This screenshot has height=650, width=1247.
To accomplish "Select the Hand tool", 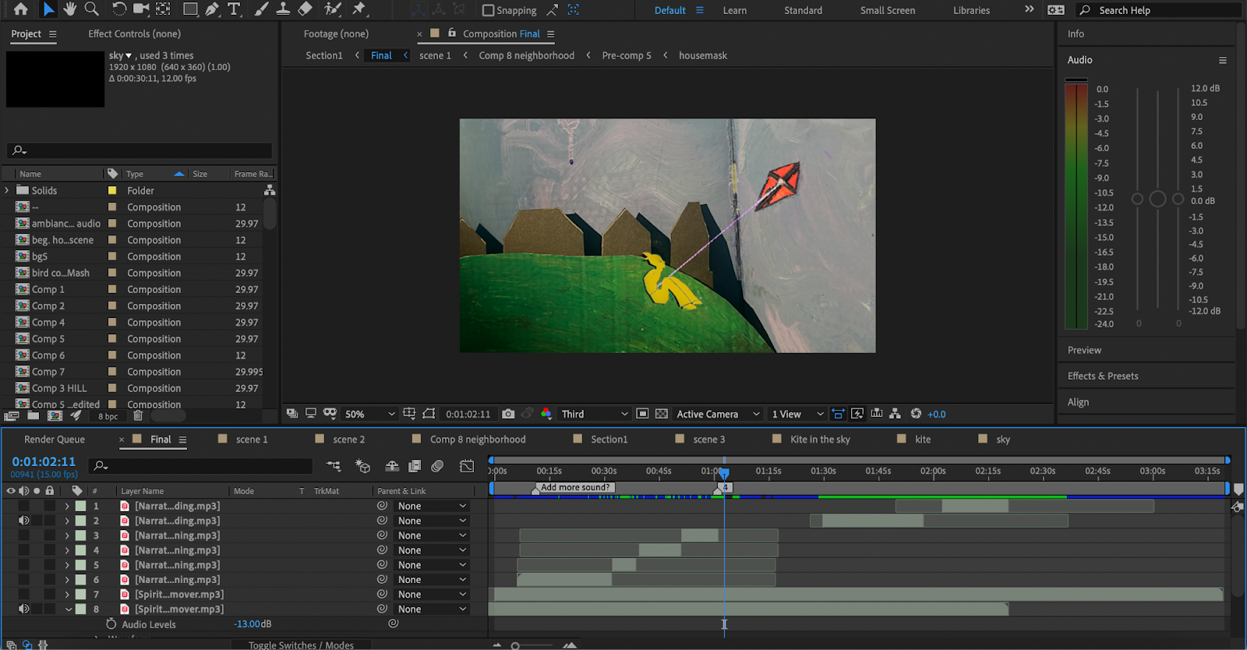I will point(70,9).
